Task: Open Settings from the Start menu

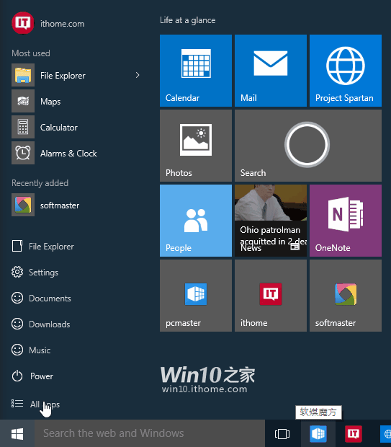Action: coord(35,273)
